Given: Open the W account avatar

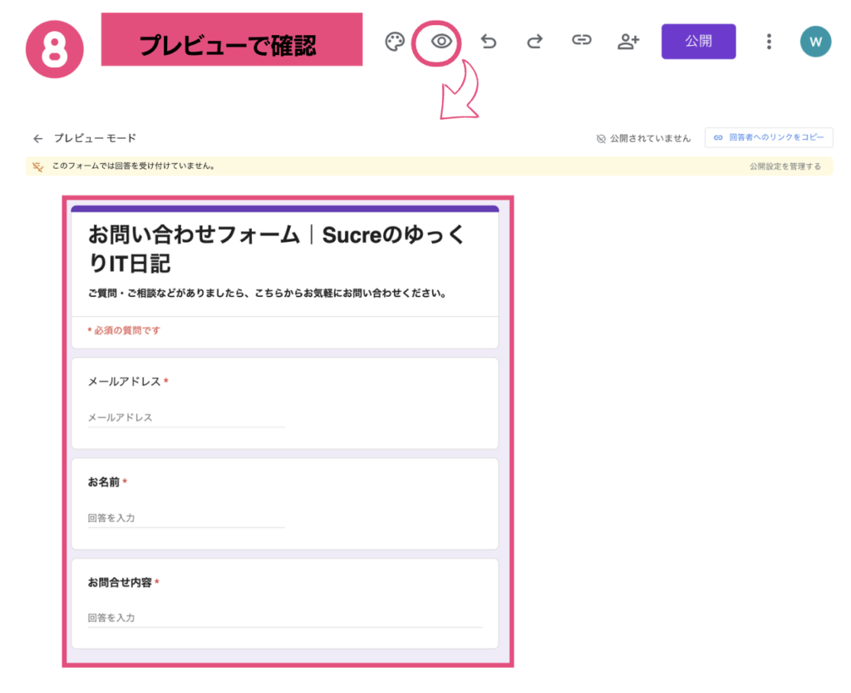Looking at the screenshot, I should [815, 42].
